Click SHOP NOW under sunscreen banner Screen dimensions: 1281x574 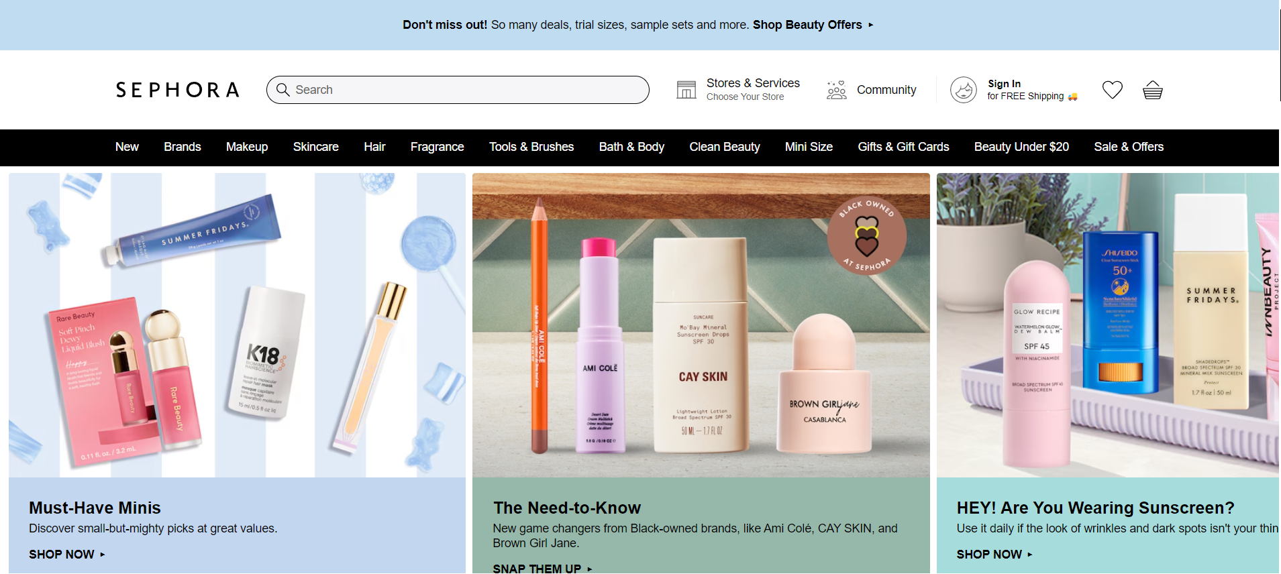(994, 555)
